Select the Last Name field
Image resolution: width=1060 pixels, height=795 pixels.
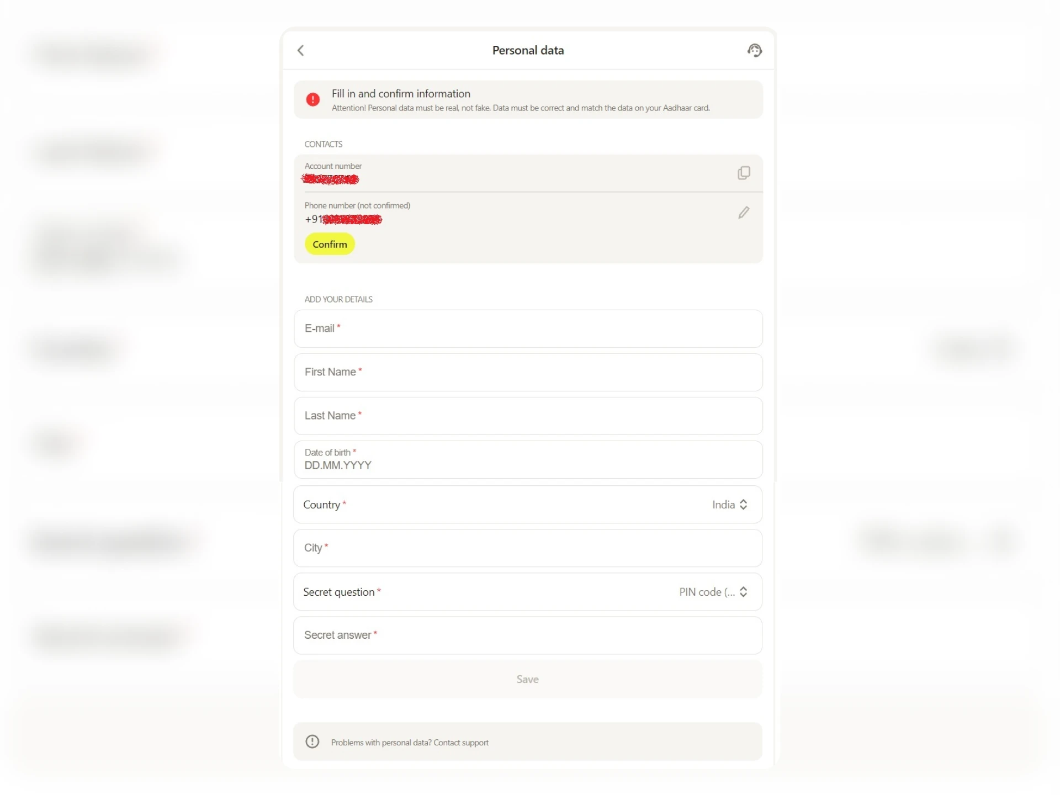(x=528, y=416)
